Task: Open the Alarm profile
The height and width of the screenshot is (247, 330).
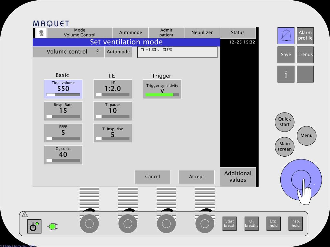Action: pyautogui.click(x=305, y=35)
